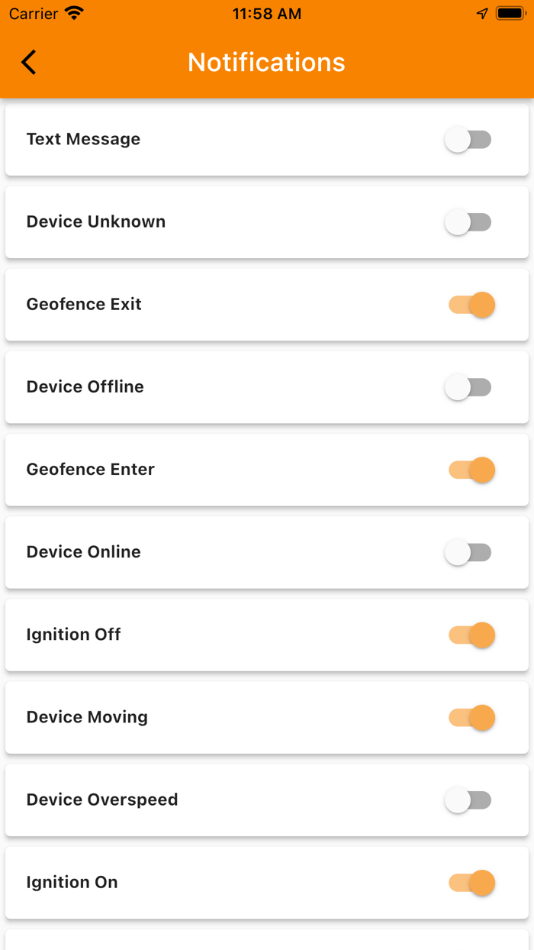This screenshot has width=534, height=950.
Task: Tap the Ignition Off label text
Action: pyautogui.click(x=73, y=635)
